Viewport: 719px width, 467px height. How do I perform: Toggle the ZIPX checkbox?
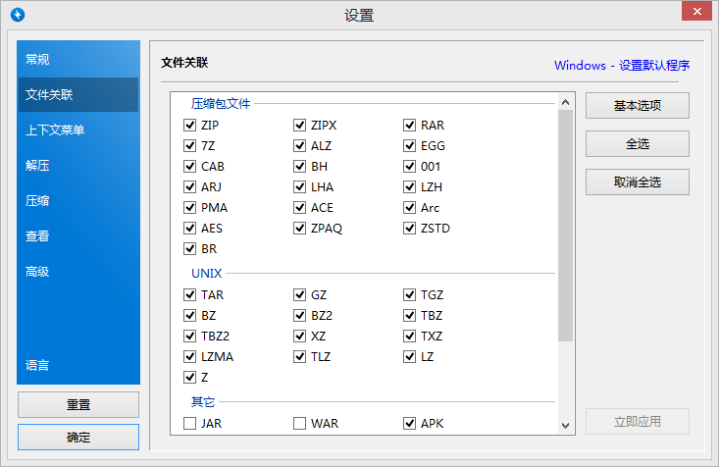pyautogui.click(x=299, y=125)
